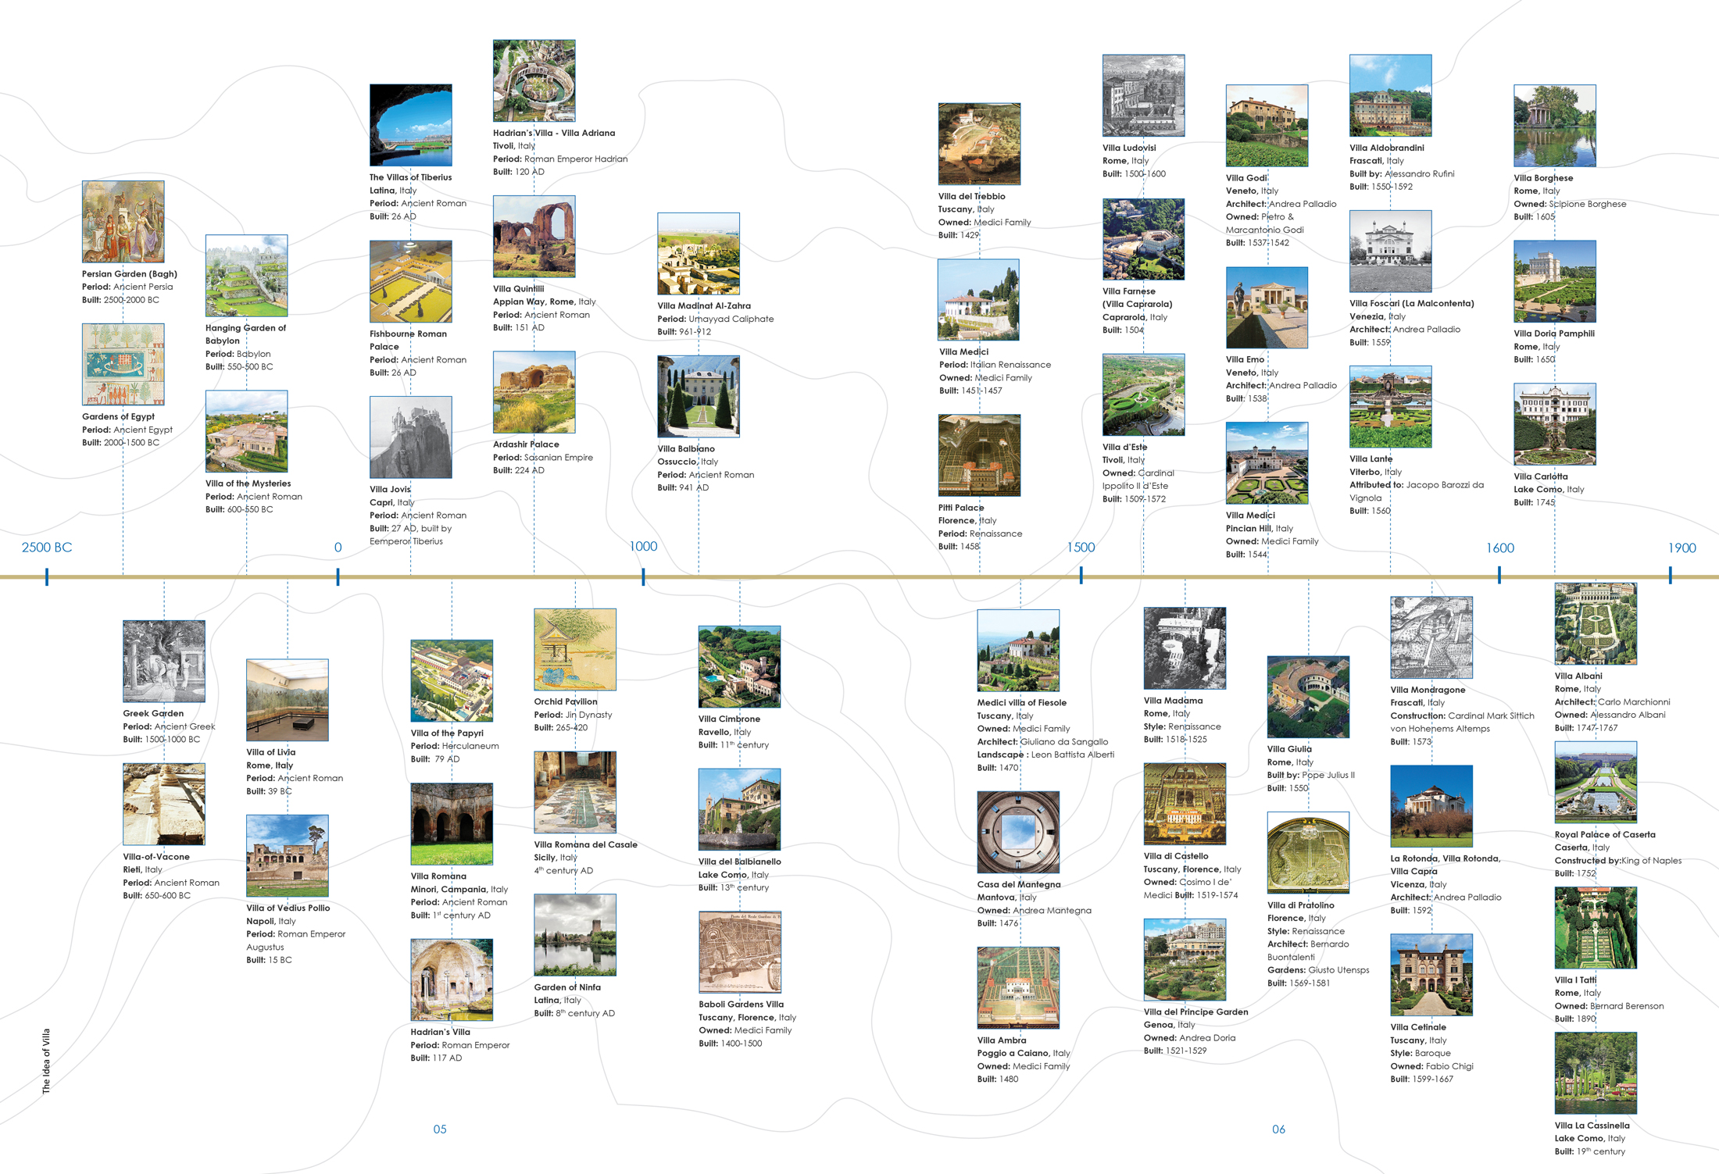Select the Casa del Mantegna image

(x=1018, y=832)
